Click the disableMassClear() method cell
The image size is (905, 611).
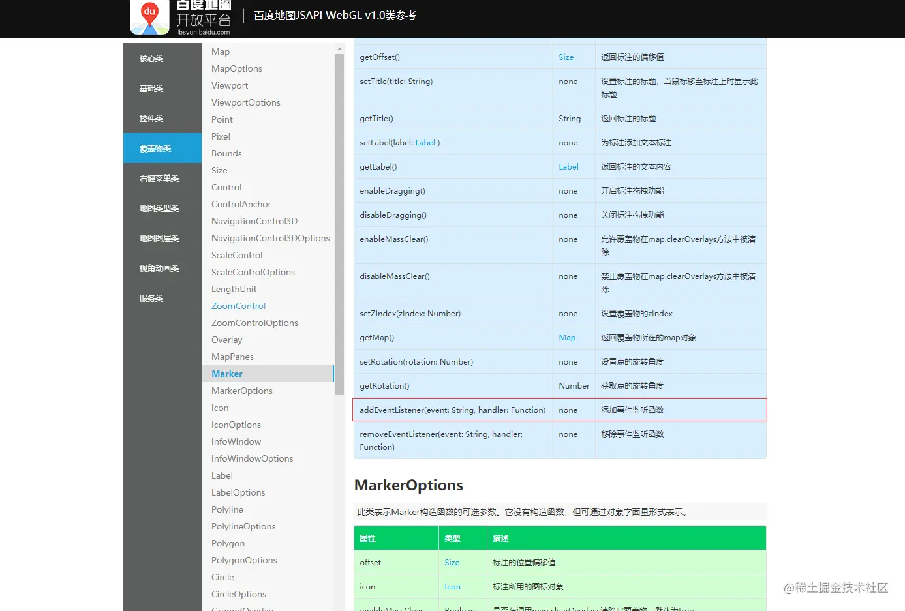453,282
